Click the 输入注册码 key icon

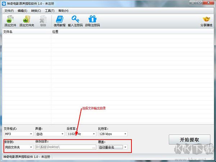point(75,21)
